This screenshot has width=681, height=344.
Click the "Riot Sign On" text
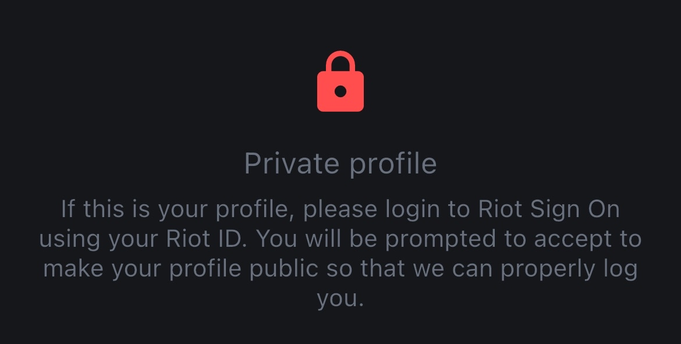(x=549, y=209)
